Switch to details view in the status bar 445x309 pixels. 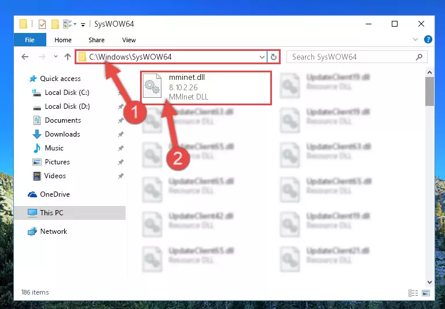pos(413,293)
